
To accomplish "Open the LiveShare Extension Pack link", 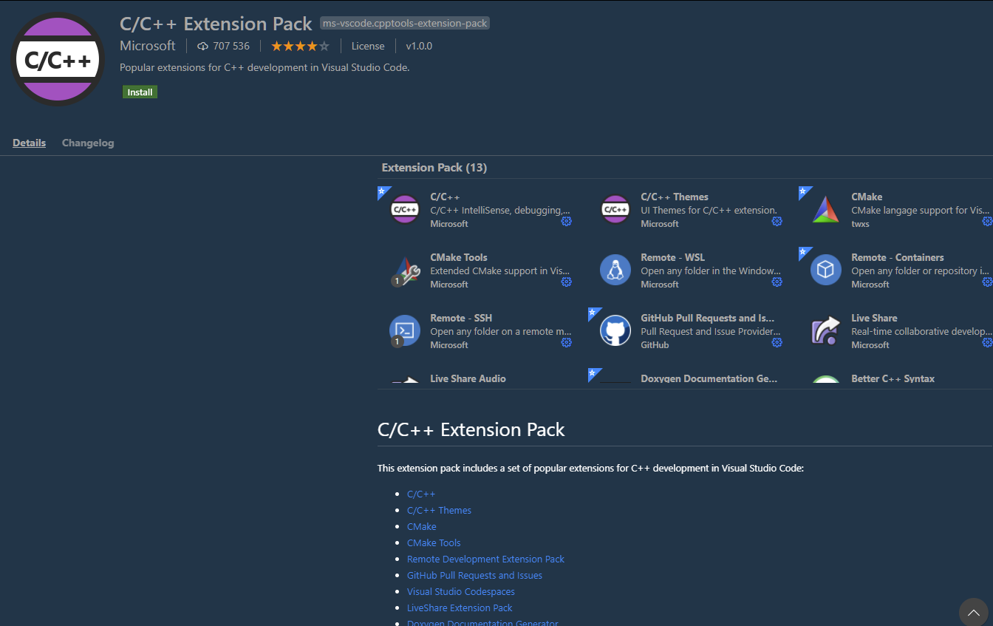I will coord(460,608).
